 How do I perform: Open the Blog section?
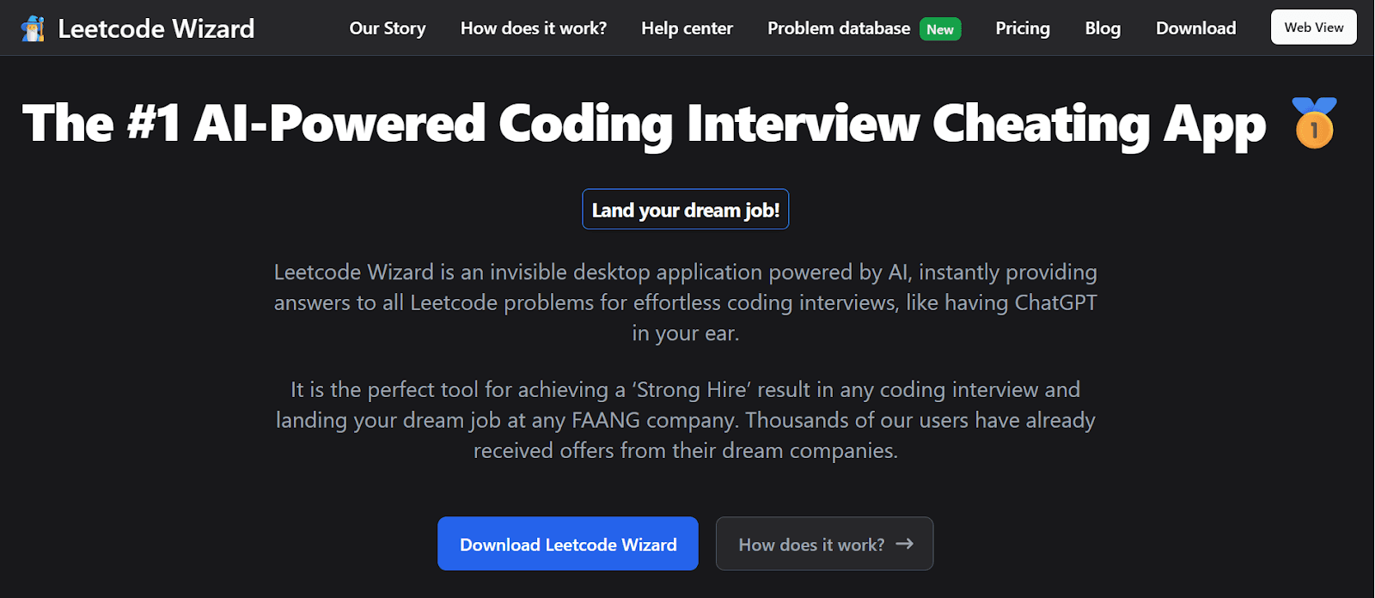point(1102,28)
